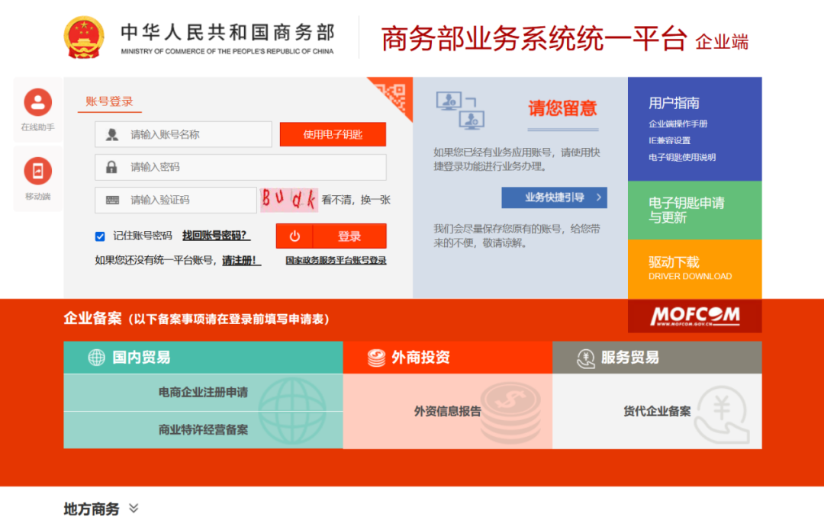Click the 请注册! registration link
The height and width of the screenshot is (520, 824).
point(241,260)
